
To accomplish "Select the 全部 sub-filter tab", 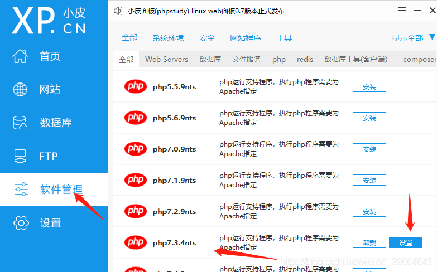I will click(126, 59).
